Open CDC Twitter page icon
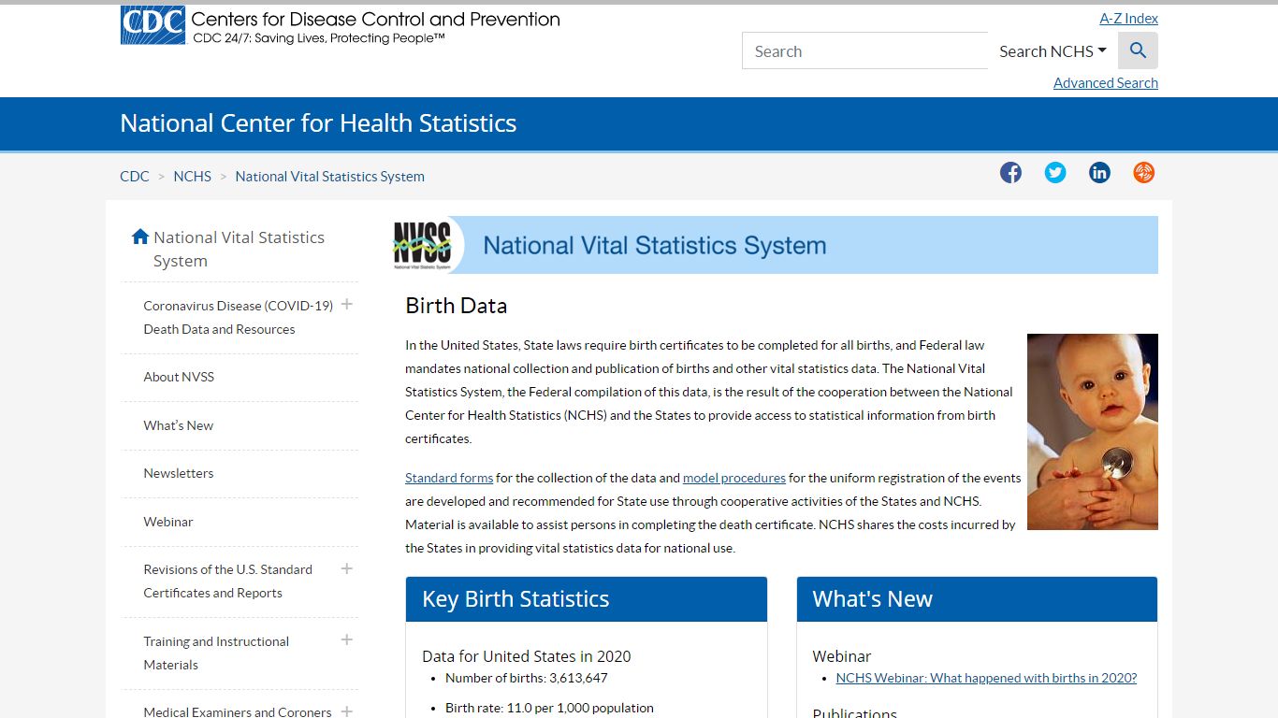1278x718 pixels. click(1055, 172)
